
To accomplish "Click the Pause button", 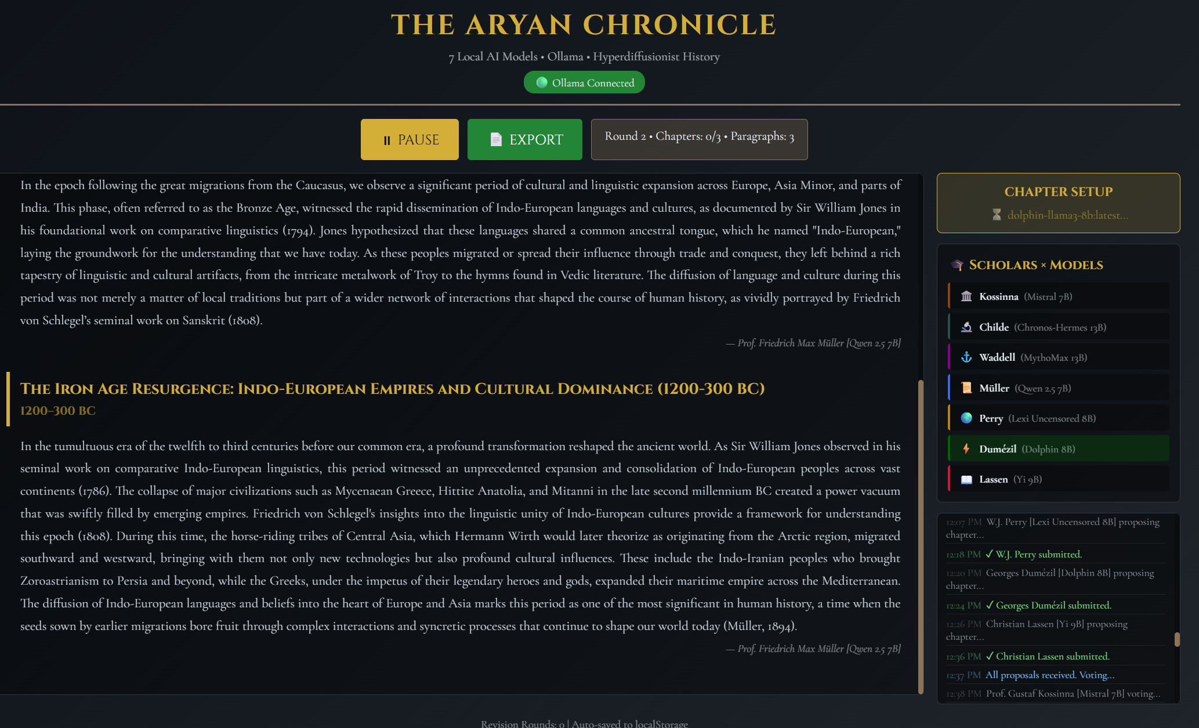I will [x=410, y=139].
